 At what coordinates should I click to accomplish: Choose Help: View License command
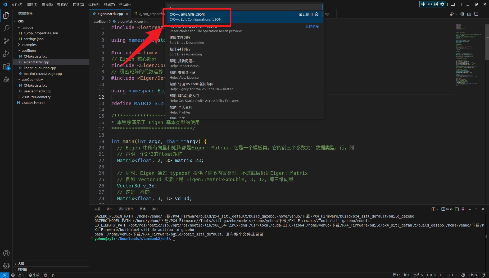(245, 75)
